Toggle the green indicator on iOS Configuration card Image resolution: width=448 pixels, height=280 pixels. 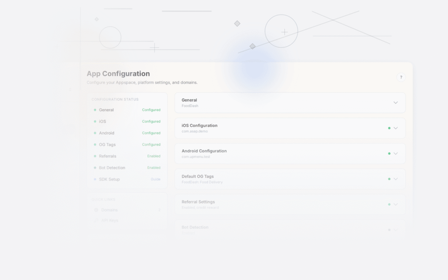[x=389, y=128]
